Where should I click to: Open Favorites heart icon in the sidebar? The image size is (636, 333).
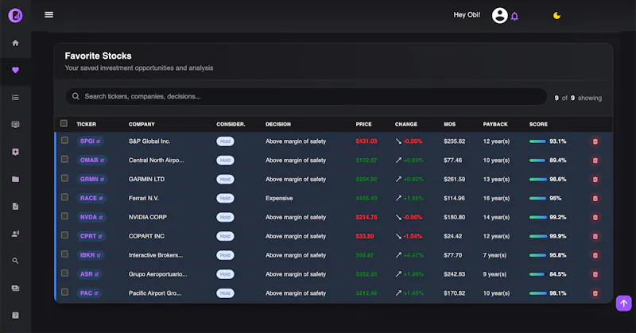[15, 70]
